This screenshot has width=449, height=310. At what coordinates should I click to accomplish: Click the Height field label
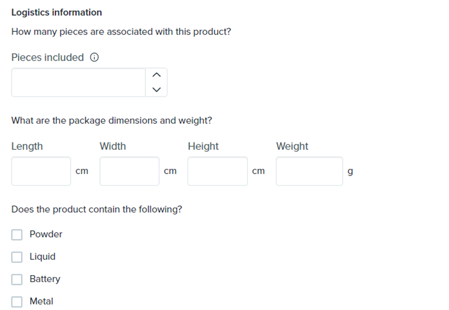pos(203,146)
